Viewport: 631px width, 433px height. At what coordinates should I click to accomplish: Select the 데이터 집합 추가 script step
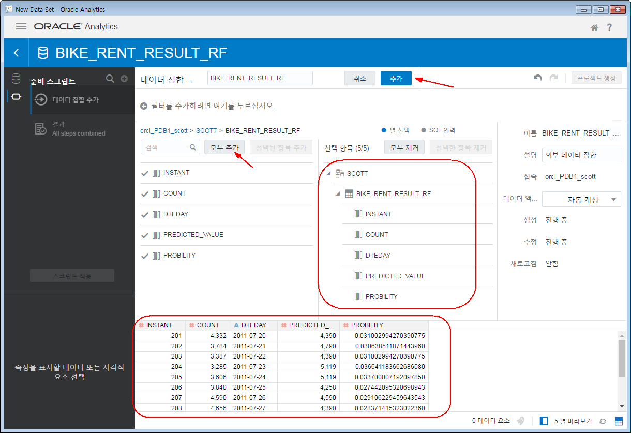(x=83, y=100)
